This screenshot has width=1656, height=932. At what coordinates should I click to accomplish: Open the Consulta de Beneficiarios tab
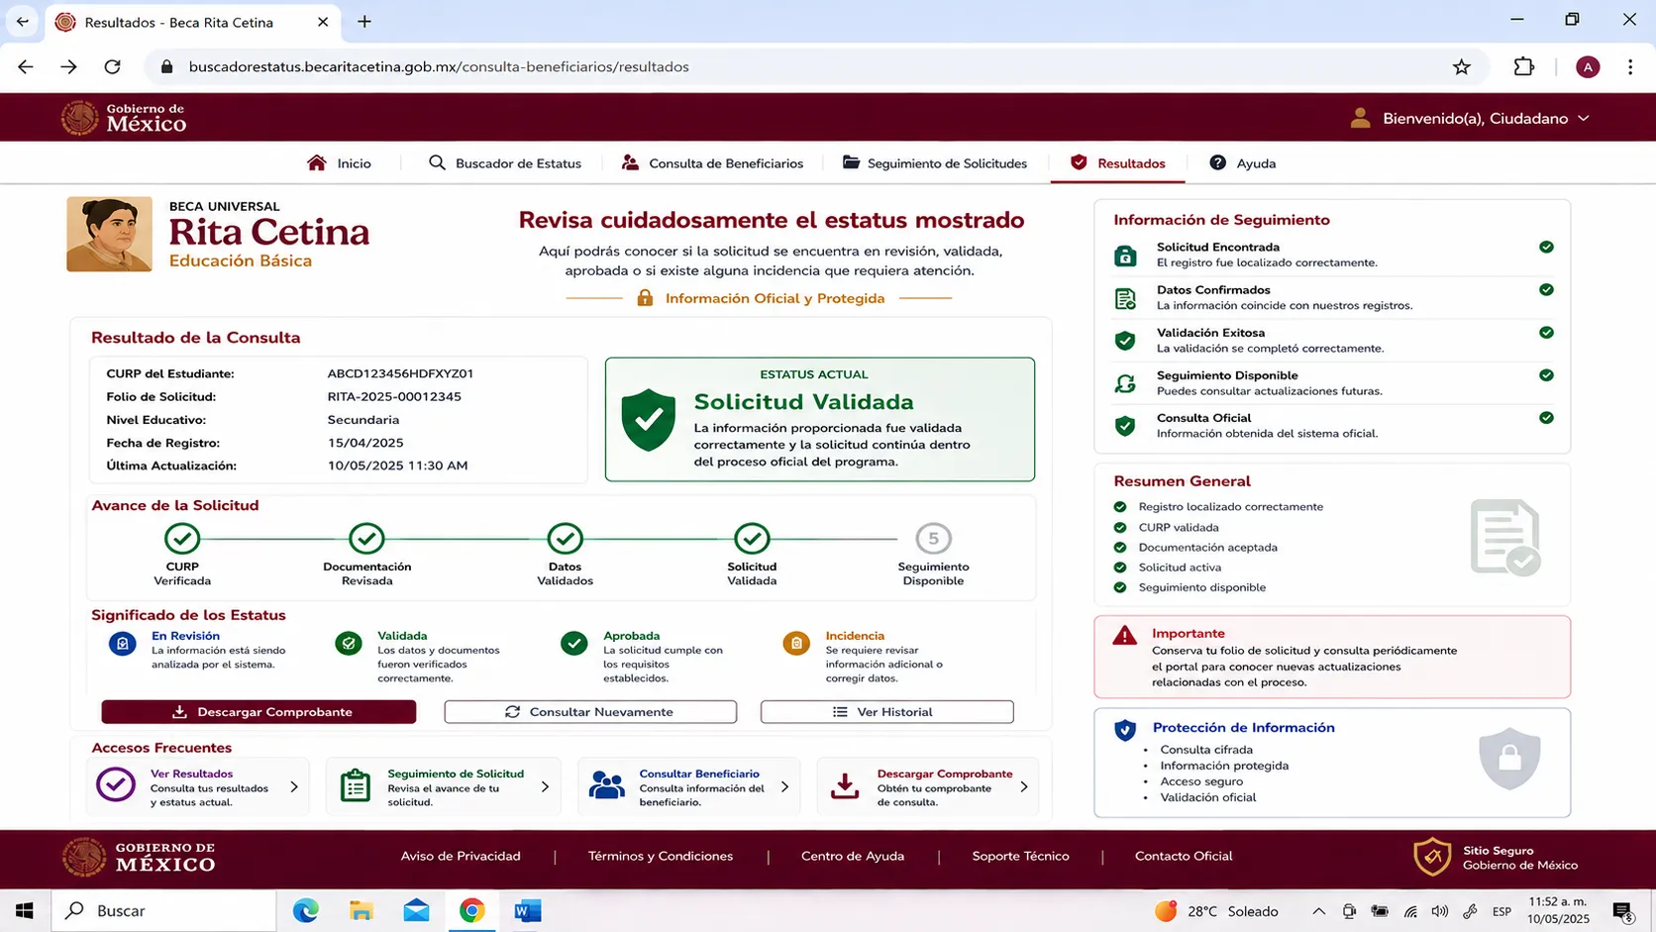click(712, 163)
